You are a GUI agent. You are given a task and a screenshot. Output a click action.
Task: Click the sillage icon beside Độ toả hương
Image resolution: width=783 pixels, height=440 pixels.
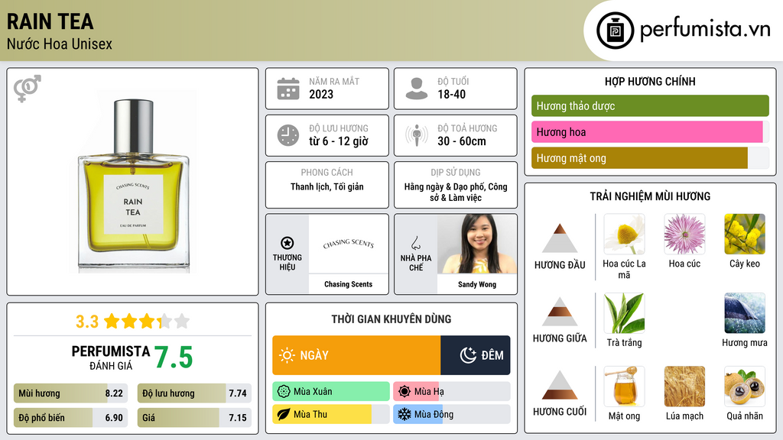pos(417,135)
